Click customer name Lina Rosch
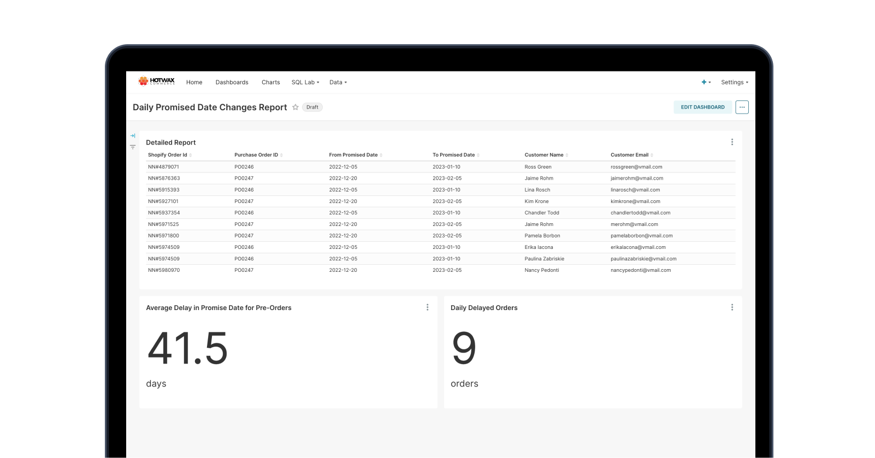875x458 pixels. tap(537, 190)
